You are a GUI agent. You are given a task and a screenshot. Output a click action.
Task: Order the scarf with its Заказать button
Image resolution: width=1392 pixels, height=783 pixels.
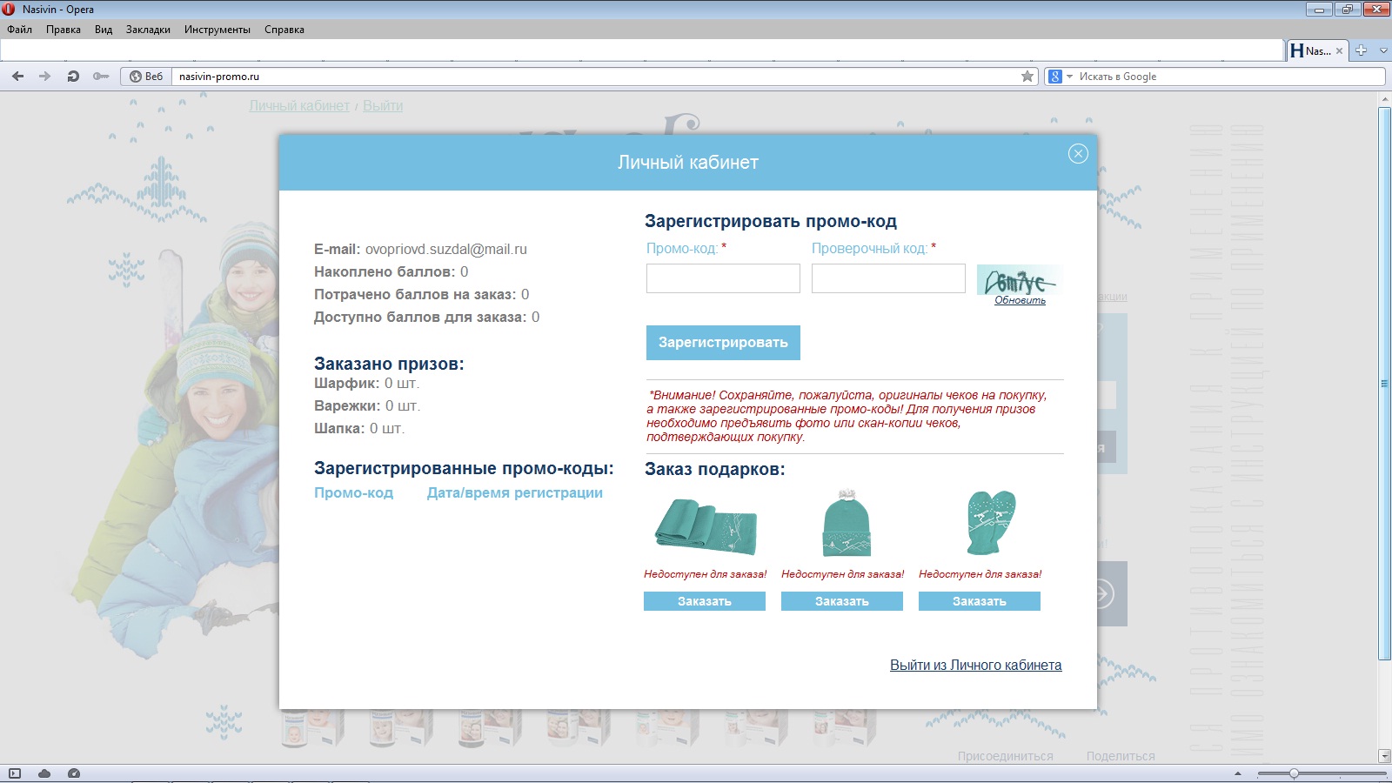click(705, 601)
